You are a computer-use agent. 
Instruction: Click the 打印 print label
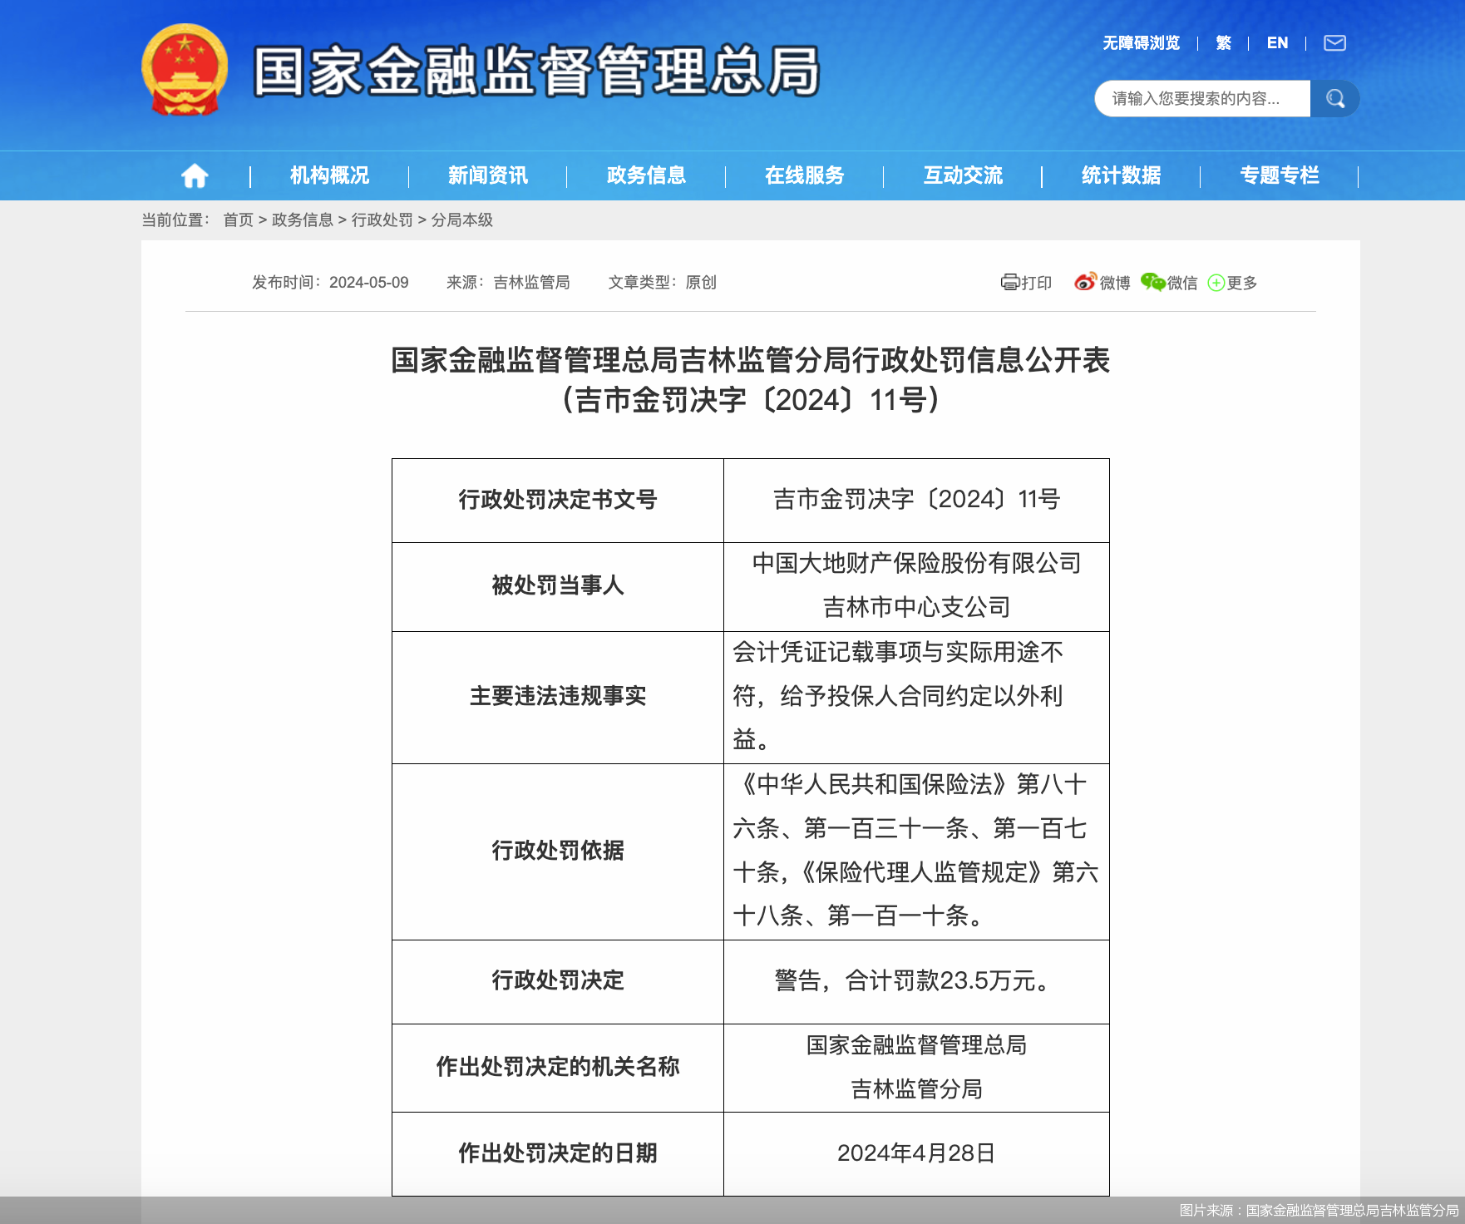click(x=1036, y=283)
